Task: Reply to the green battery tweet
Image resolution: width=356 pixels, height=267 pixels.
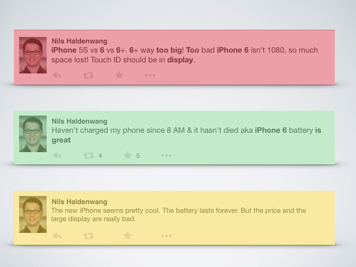Action: 57,156
